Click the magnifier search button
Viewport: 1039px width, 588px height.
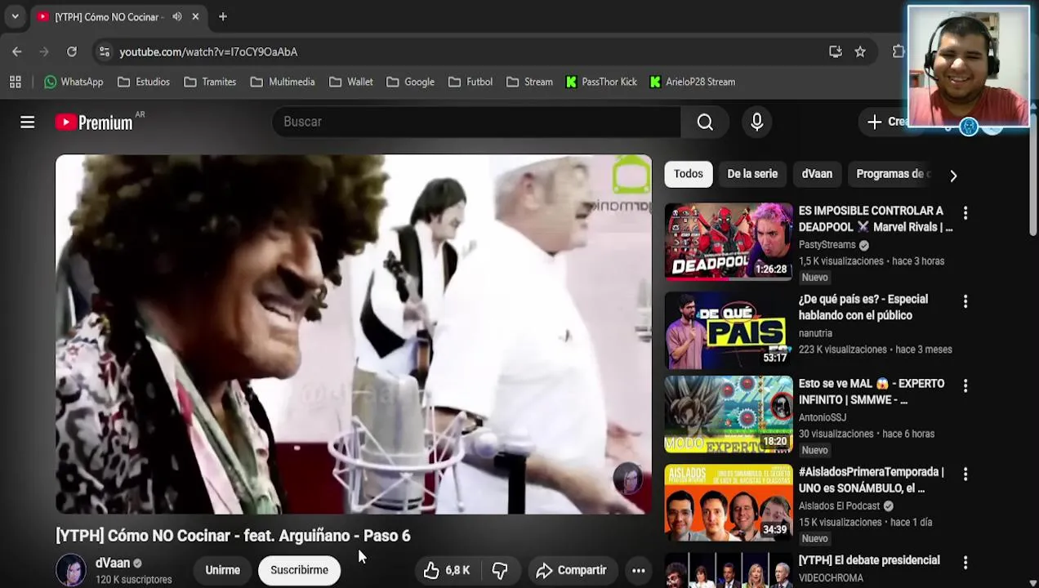point(705,122)
